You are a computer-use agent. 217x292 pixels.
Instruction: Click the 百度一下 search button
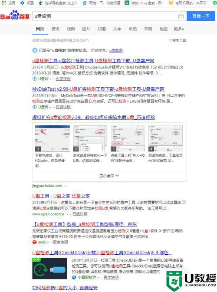tap(201, 16)
